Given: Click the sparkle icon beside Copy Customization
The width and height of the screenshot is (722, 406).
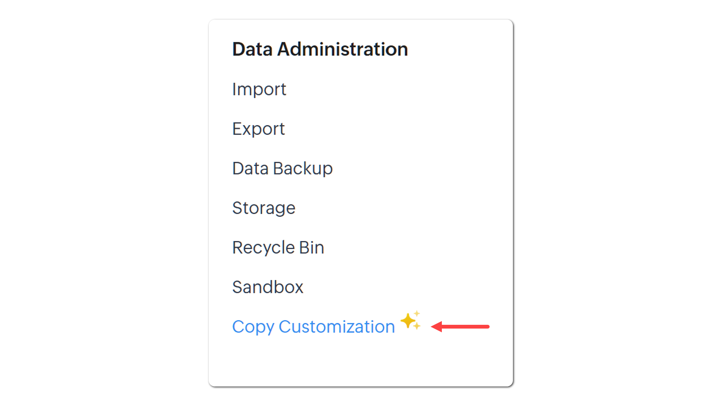Looking at the screenshot, I should 411,321.
